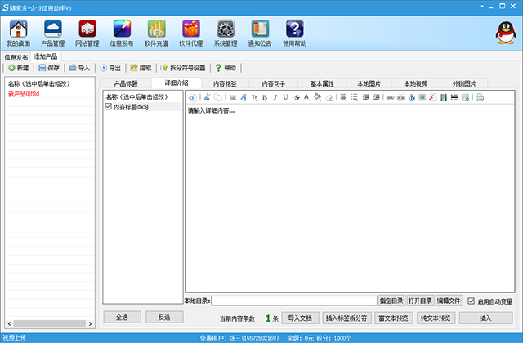Image resolution: width=523 pixels, height=343 pixels.
Task: Click 纯文本预览 button
Action: coord(436,318)
